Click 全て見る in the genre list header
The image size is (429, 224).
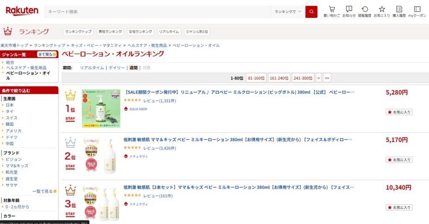(x=47, y=55)
